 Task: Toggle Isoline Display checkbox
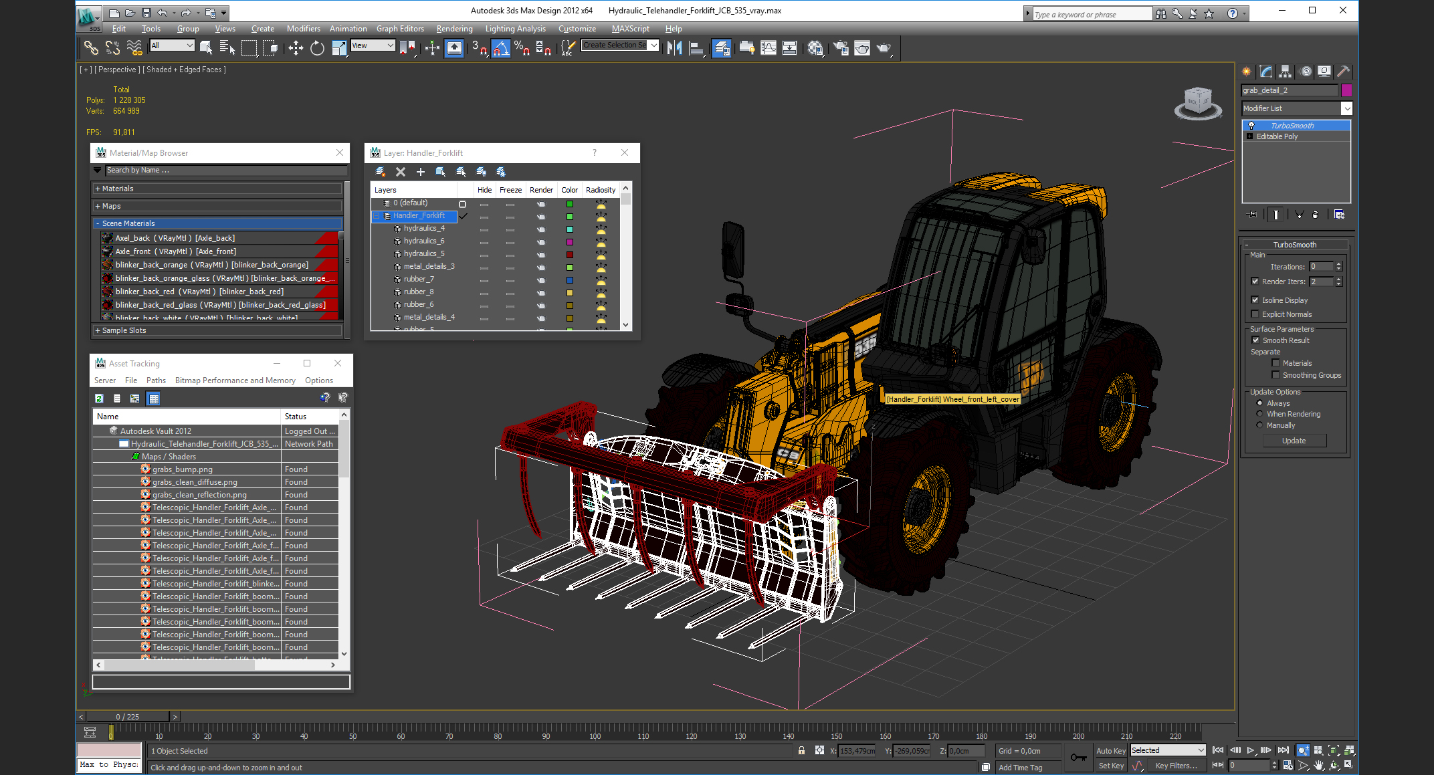click(1255, 300)
